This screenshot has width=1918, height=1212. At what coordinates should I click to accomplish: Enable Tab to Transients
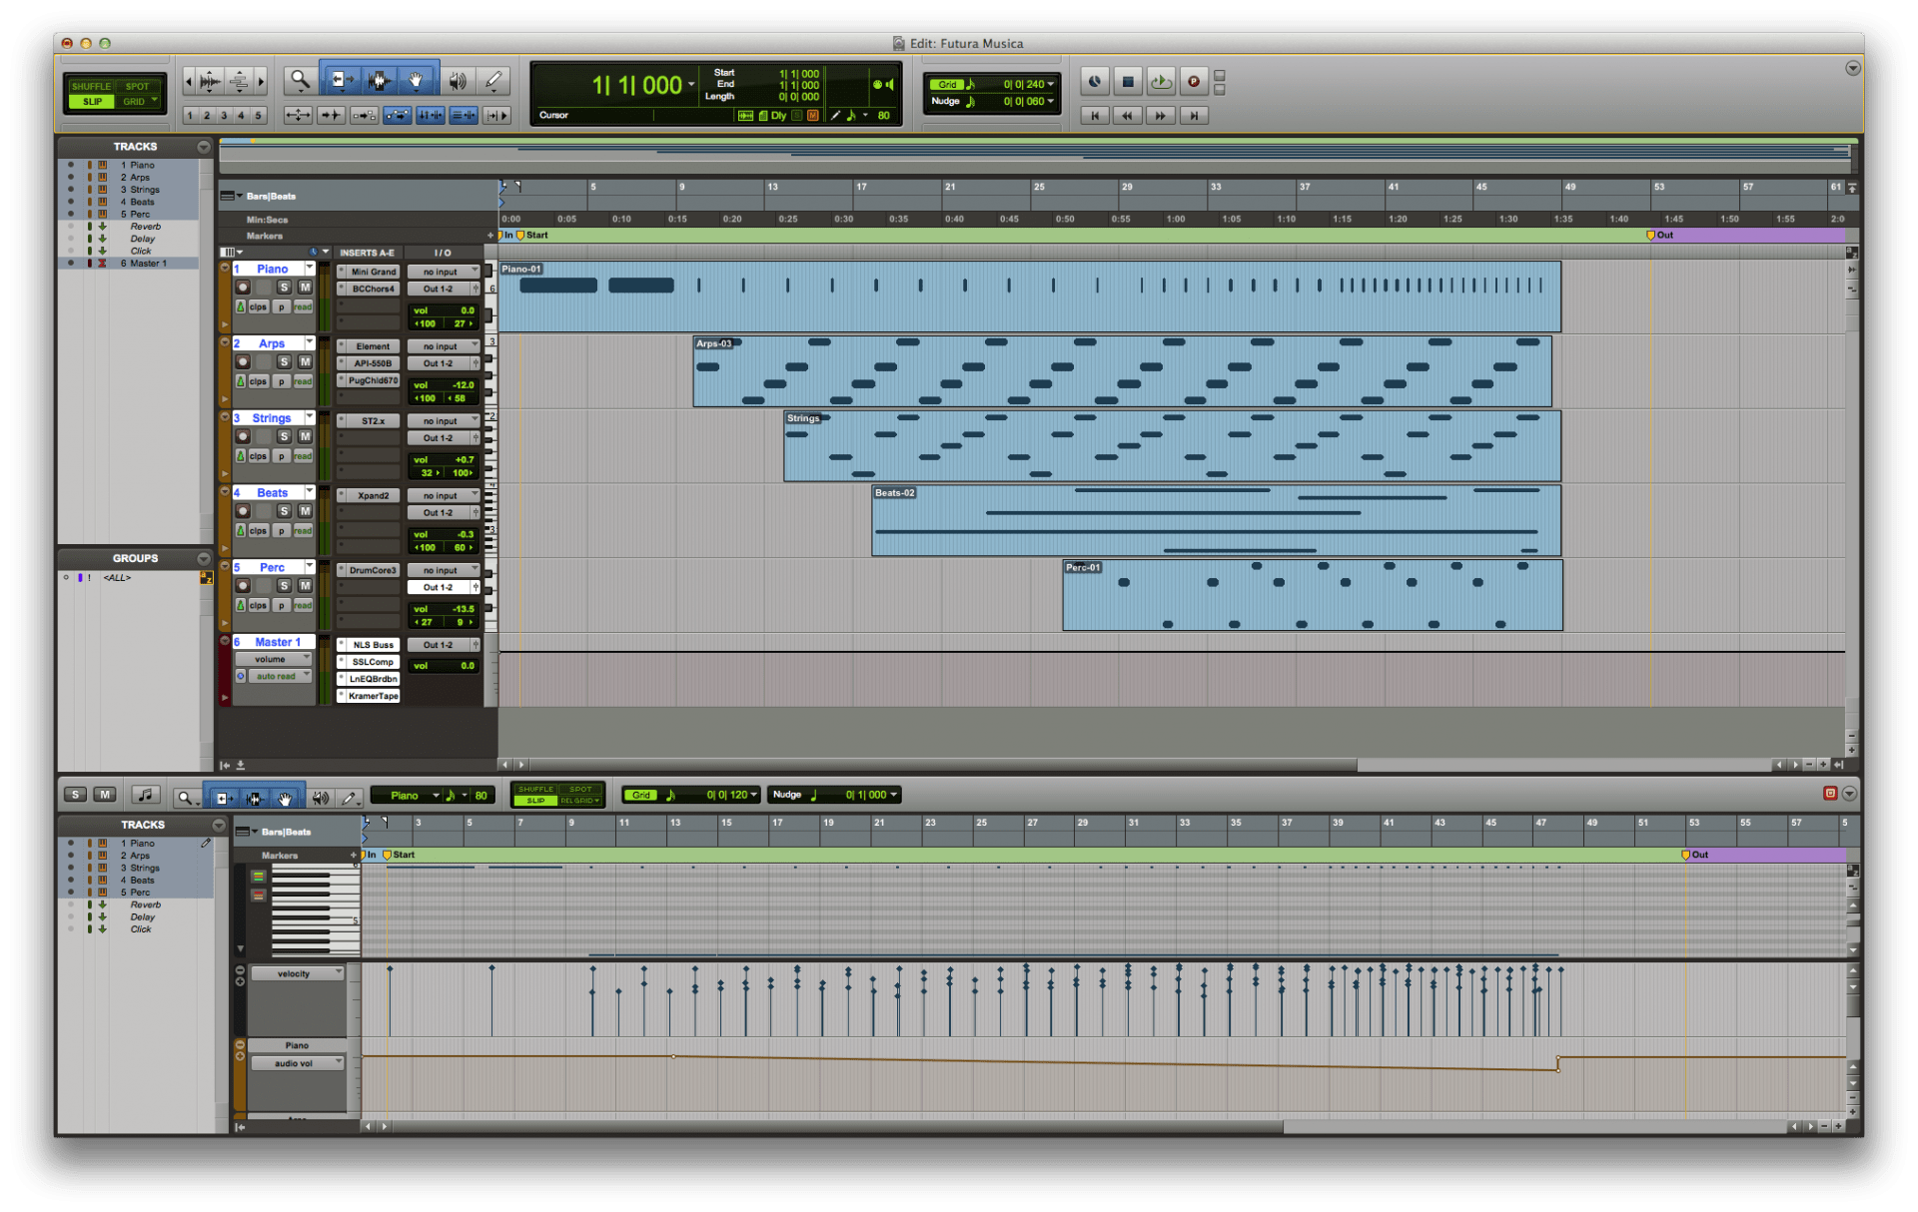pos(330,115)
